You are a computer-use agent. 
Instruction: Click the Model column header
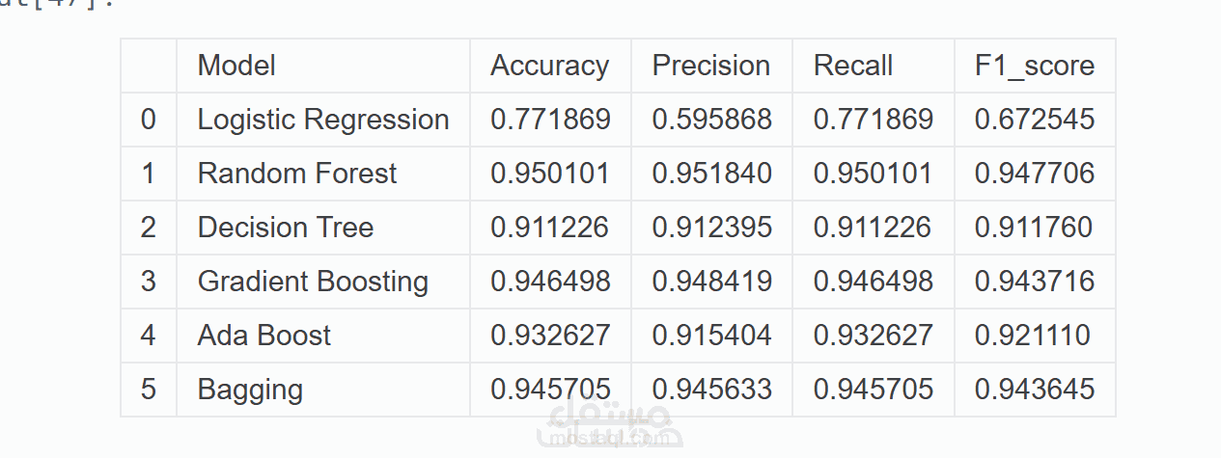tap(236, 66)
